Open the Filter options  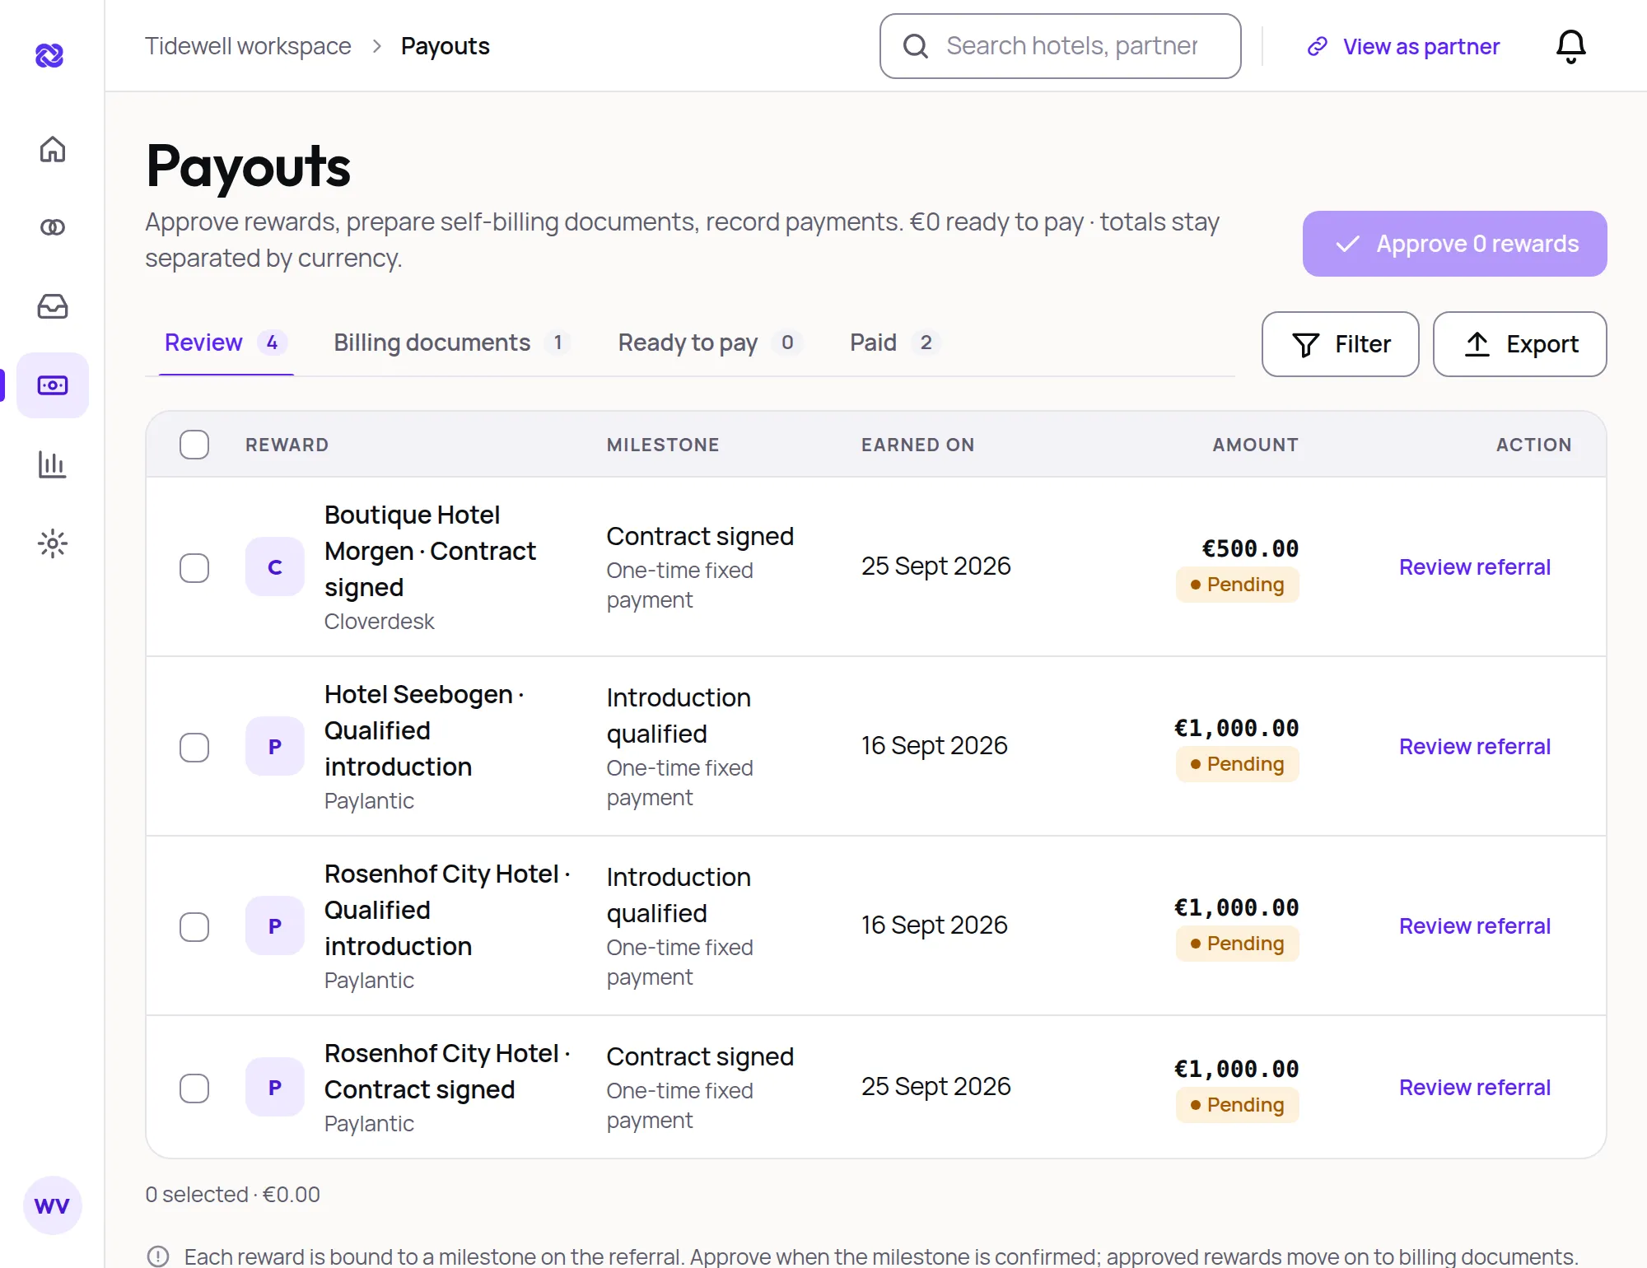click(1340, 344)
